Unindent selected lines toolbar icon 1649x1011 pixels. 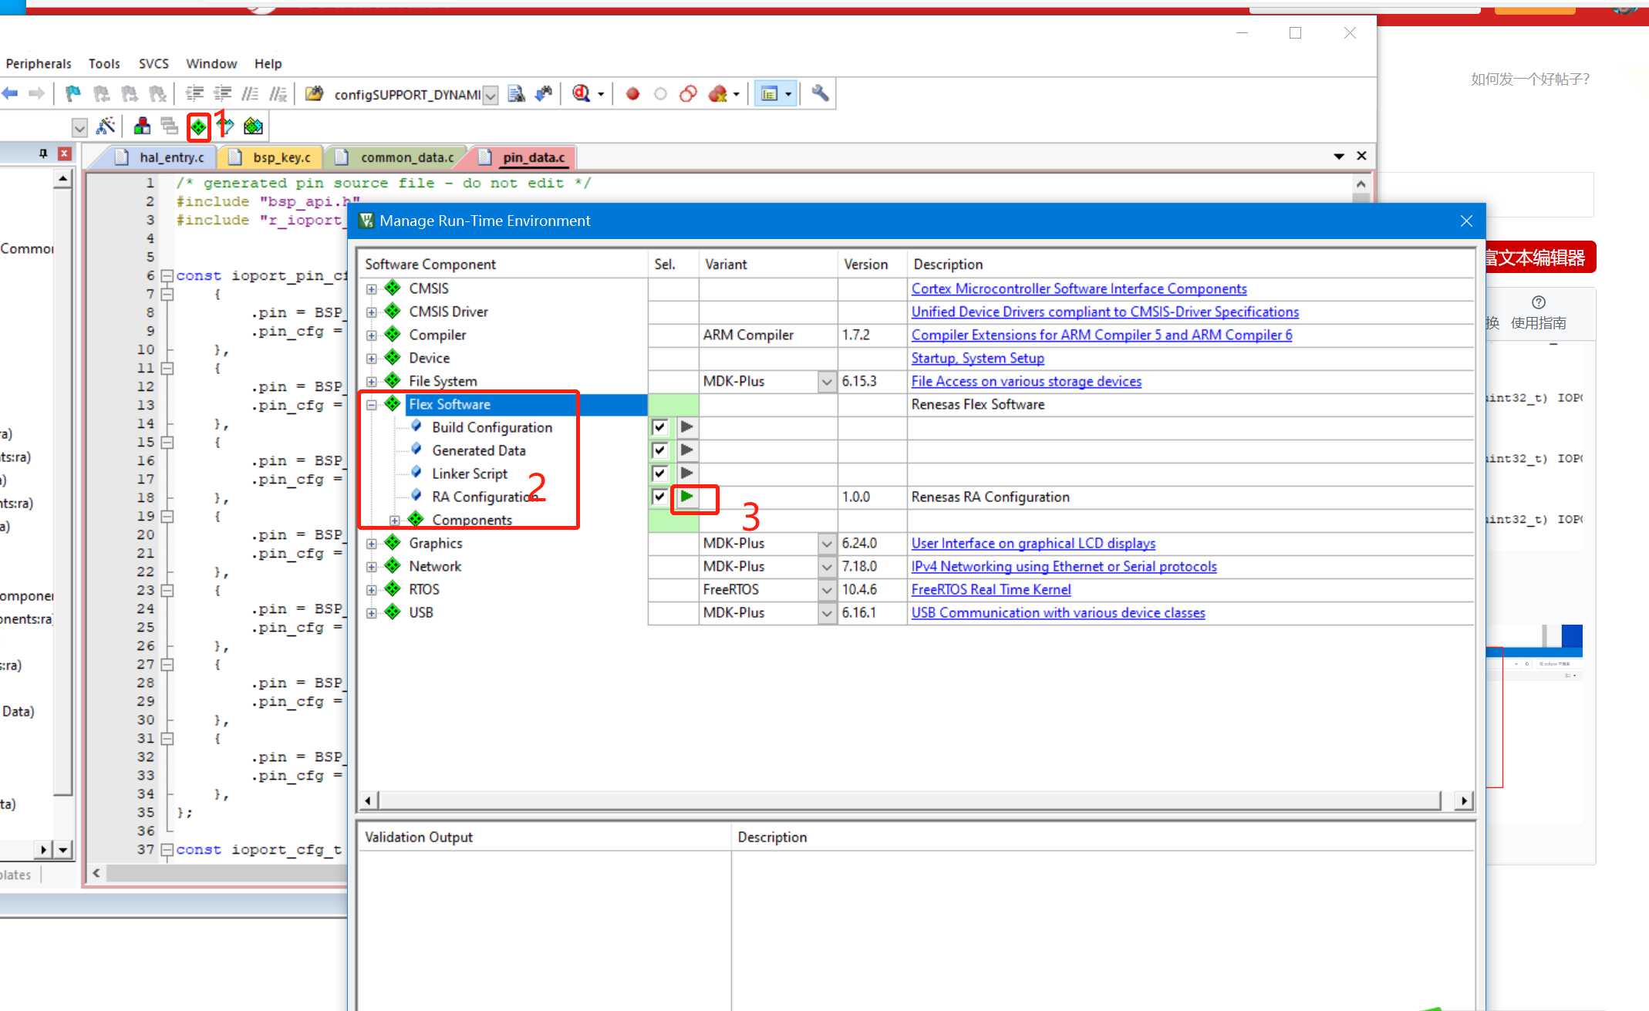pyautogui.click(x=222, y=94)
